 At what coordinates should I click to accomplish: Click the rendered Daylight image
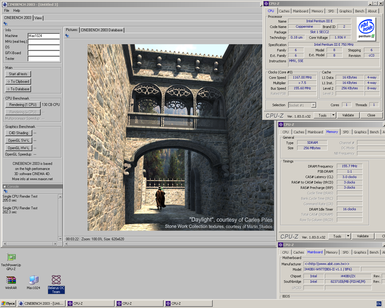[x=180, y=137]
